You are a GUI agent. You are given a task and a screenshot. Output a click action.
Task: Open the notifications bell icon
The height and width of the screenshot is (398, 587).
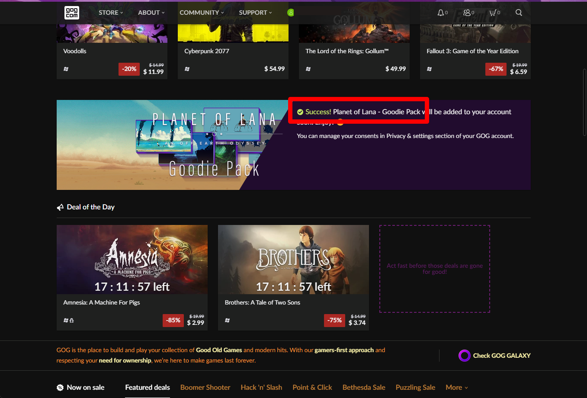(x=440, y=13)
